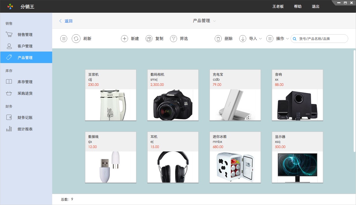The width and height of the screenshot is (356, 205).
Task: Expand the 操作 operations dropdown
Action: click(x=287, y=39)
